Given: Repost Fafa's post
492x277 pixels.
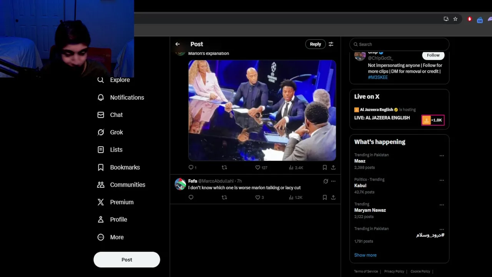Looking at the screenshot, I should click(224, 197).
